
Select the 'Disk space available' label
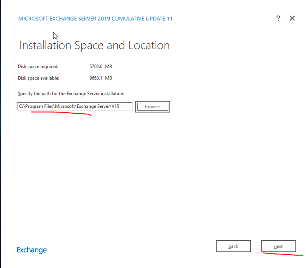38,78
